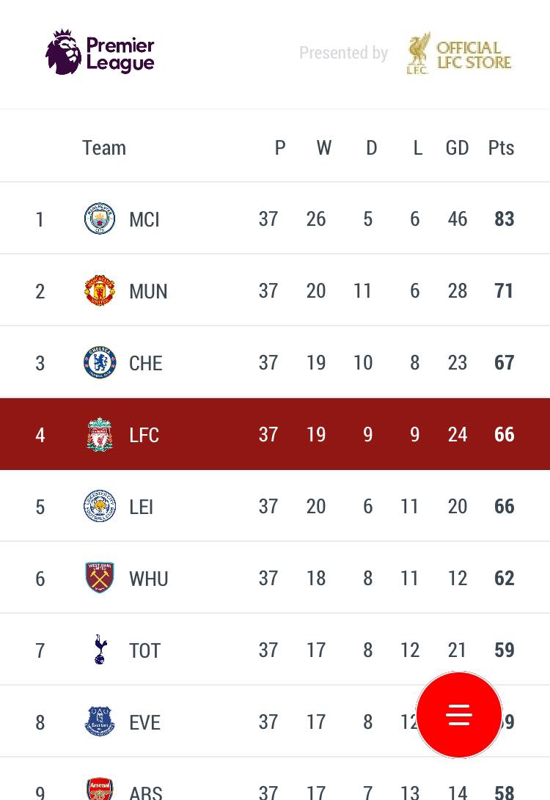
Task: Tap the Manchester City crest
Action: click(100, 219)
